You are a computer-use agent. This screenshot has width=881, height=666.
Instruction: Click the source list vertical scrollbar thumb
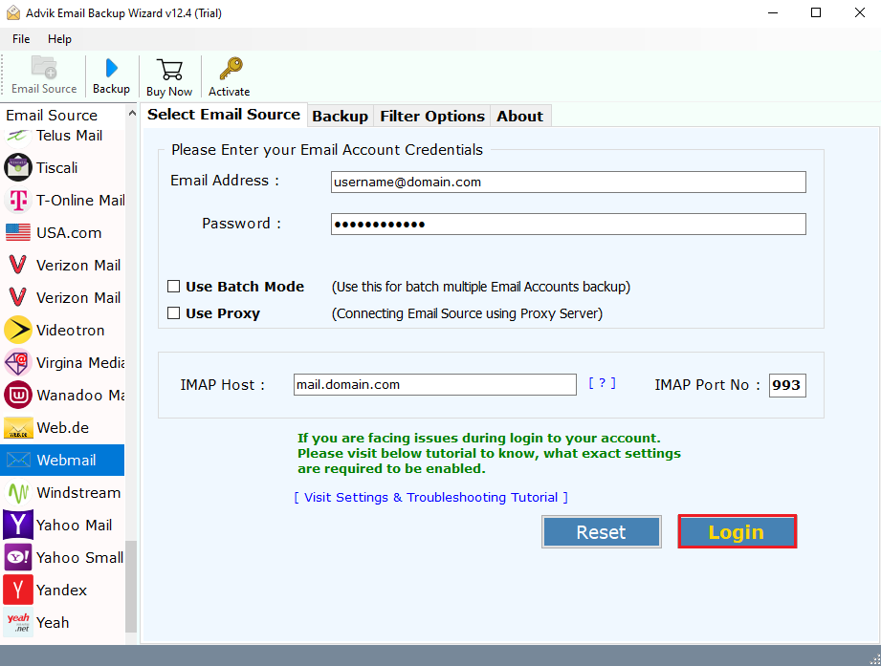click(131, 586)
